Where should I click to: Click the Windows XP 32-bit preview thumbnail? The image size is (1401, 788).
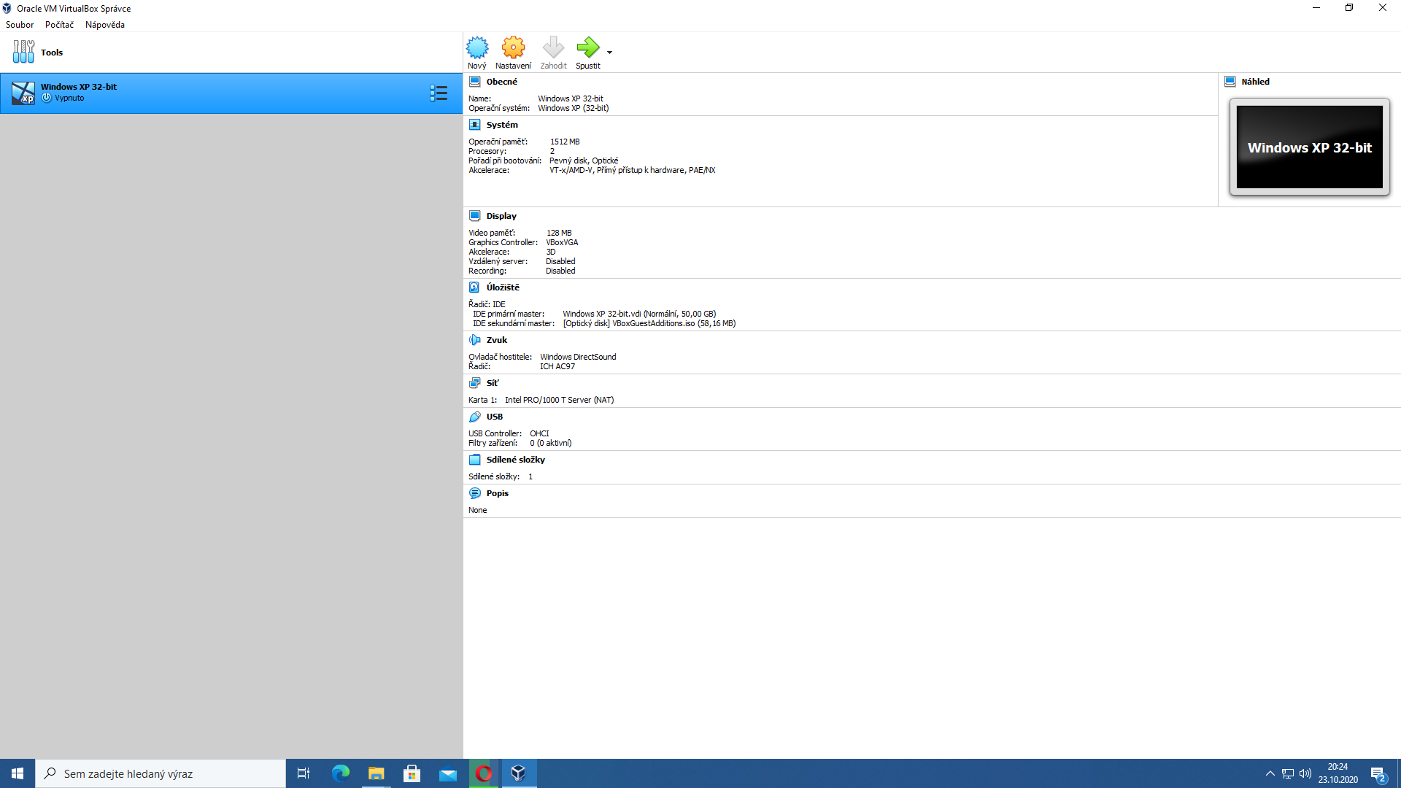point(1309,147)
